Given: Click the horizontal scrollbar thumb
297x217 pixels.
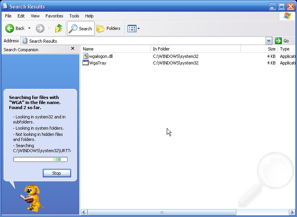Looking at the screenshot, I should coord(162,212).
